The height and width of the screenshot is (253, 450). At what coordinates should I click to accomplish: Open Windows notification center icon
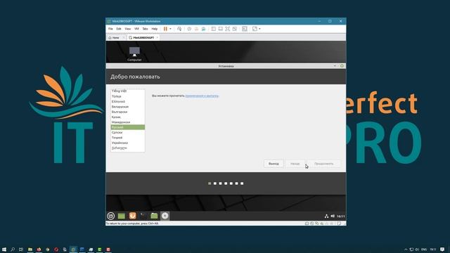(442, 249)
